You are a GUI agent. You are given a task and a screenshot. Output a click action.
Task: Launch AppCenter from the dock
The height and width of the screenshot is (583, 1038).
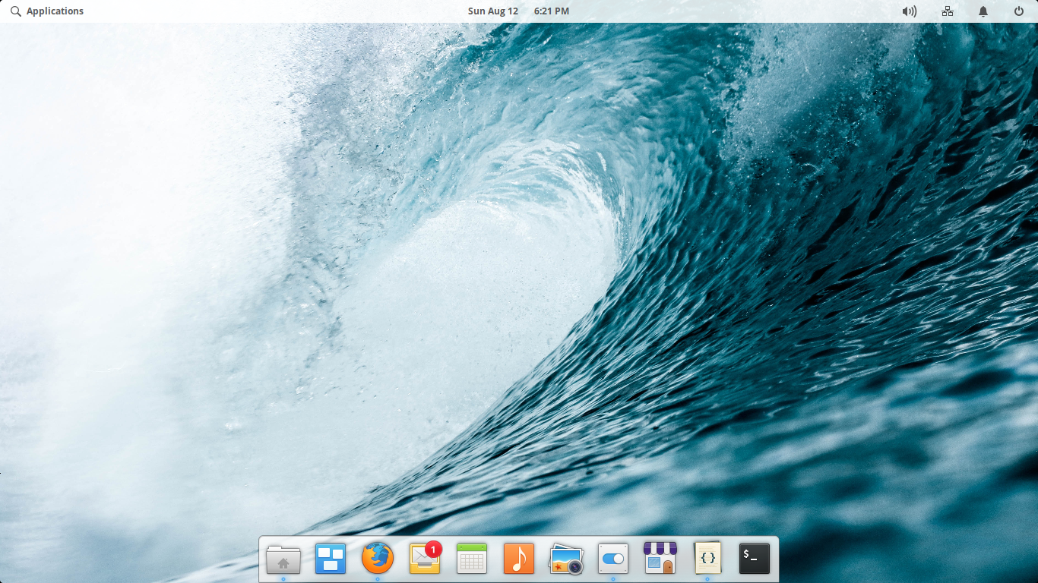click(660, 559)
